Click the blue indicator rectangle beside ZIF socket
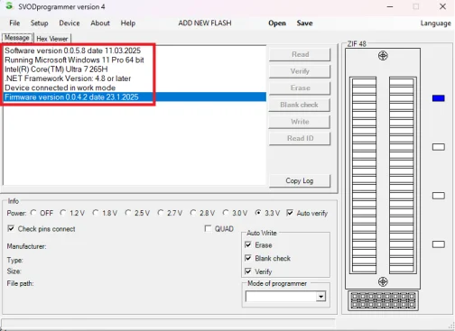Viewport: 455px width, 331px height. point(438,98)
